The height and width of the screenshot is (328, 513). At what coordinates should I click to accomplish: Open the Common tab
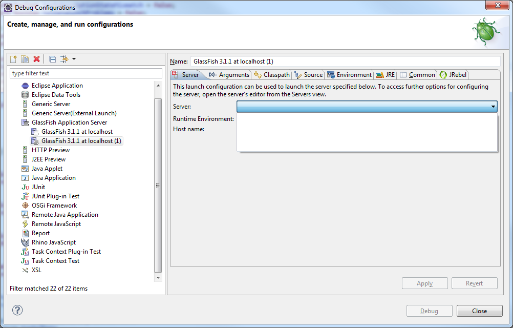coord(417,75)
